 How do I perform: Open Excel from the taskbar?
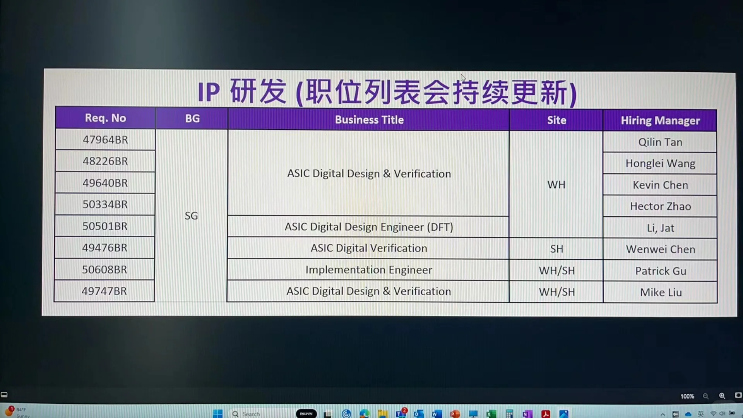(x=491, y=413)
